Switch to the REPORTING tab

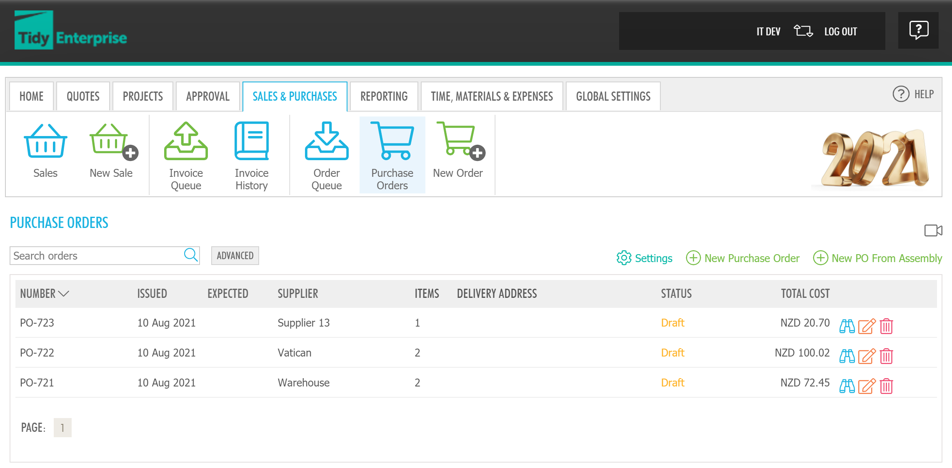tap(383, 96)
